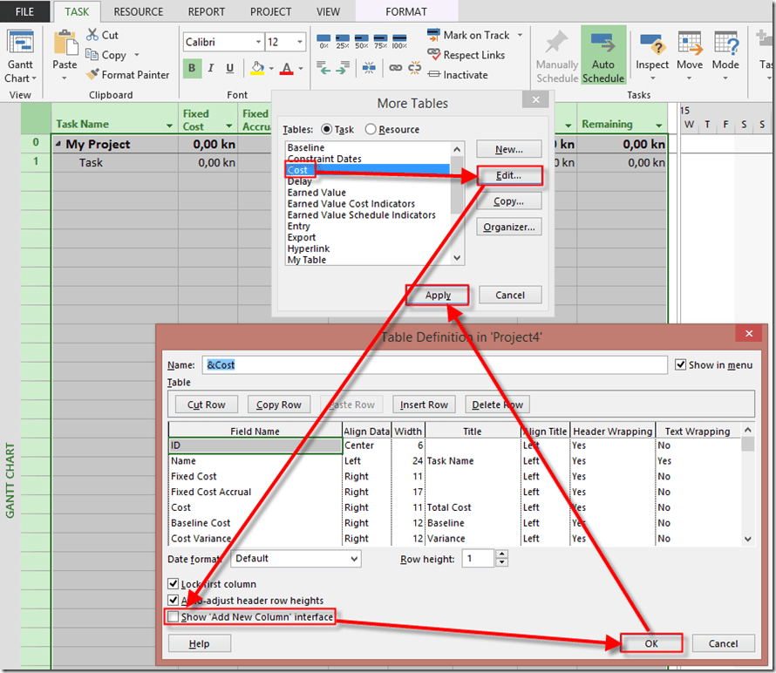The width and height of the screenshot is (776, 673).
Task: Open the Date format dropdown
Action: click(x=353, y=559)
